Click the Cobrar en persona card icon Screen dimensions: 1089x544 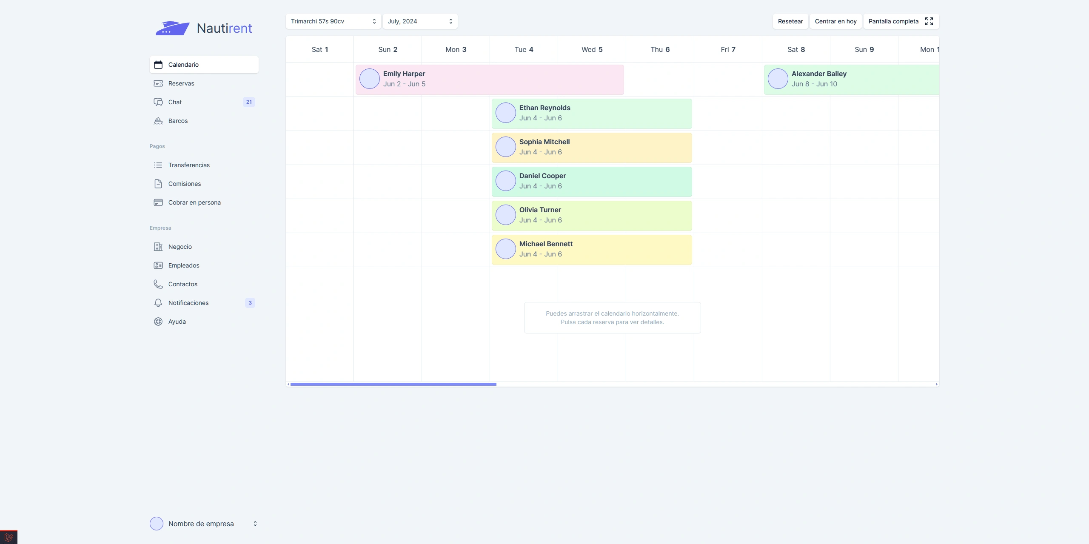[x=158, y=202]
